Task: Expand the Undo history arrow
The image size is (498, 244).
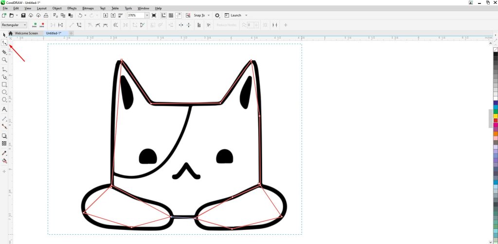Action: coord(86,15)
